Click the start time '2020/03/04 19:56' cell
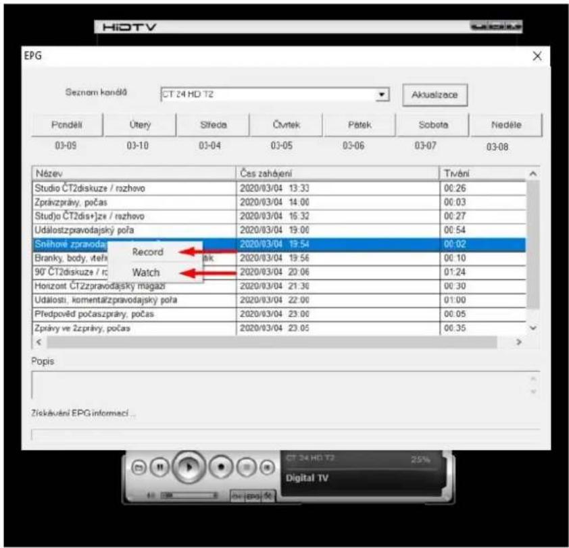Viewport: 569px width, 548px height. click(337, 258)
